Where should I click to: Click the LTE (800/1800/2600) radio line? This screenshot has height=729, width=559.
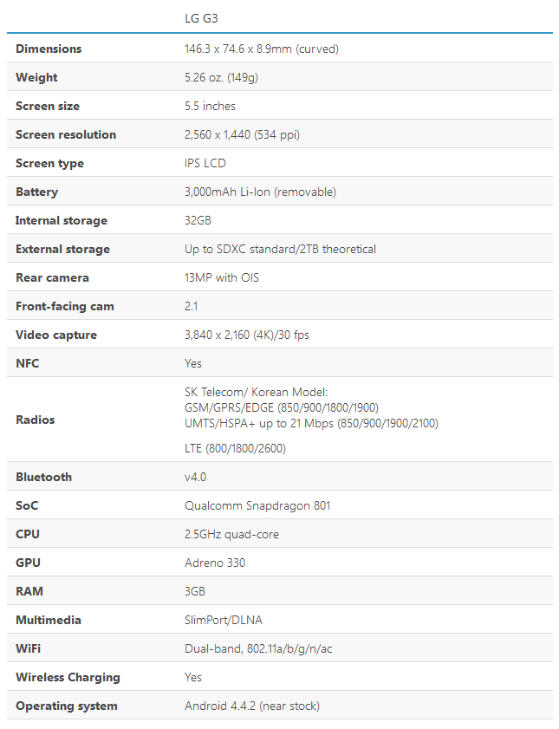click(235, 449)
